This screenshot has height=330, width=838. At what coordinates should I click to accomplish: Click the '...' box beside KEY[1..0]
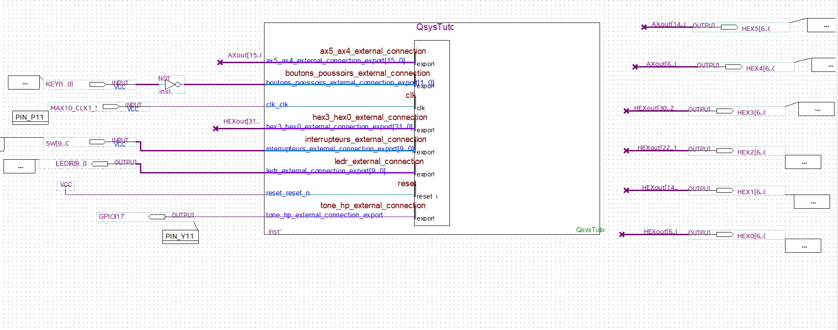(24, 82)
